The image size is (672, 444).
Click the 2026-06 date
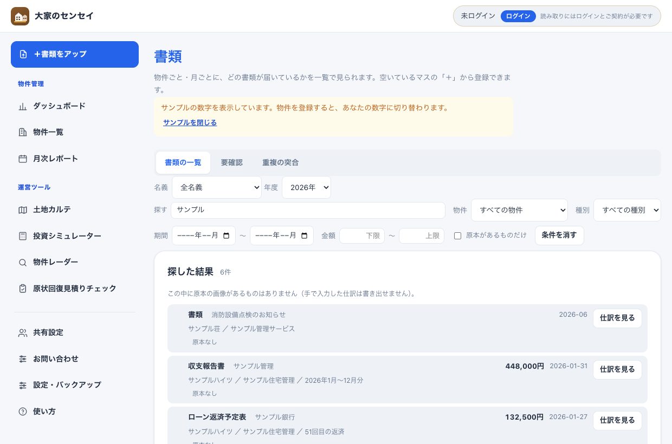coord(573,315)
